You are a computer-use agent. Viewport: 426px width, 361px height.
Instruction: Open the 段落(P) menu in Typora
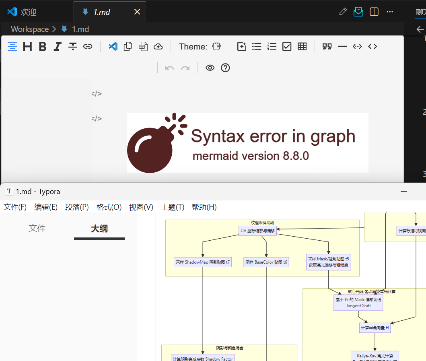(77, 207)
